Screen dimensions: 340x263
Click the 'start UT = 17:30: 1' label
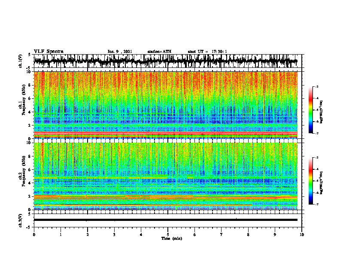pyautogui.click(x=207, y=52)
